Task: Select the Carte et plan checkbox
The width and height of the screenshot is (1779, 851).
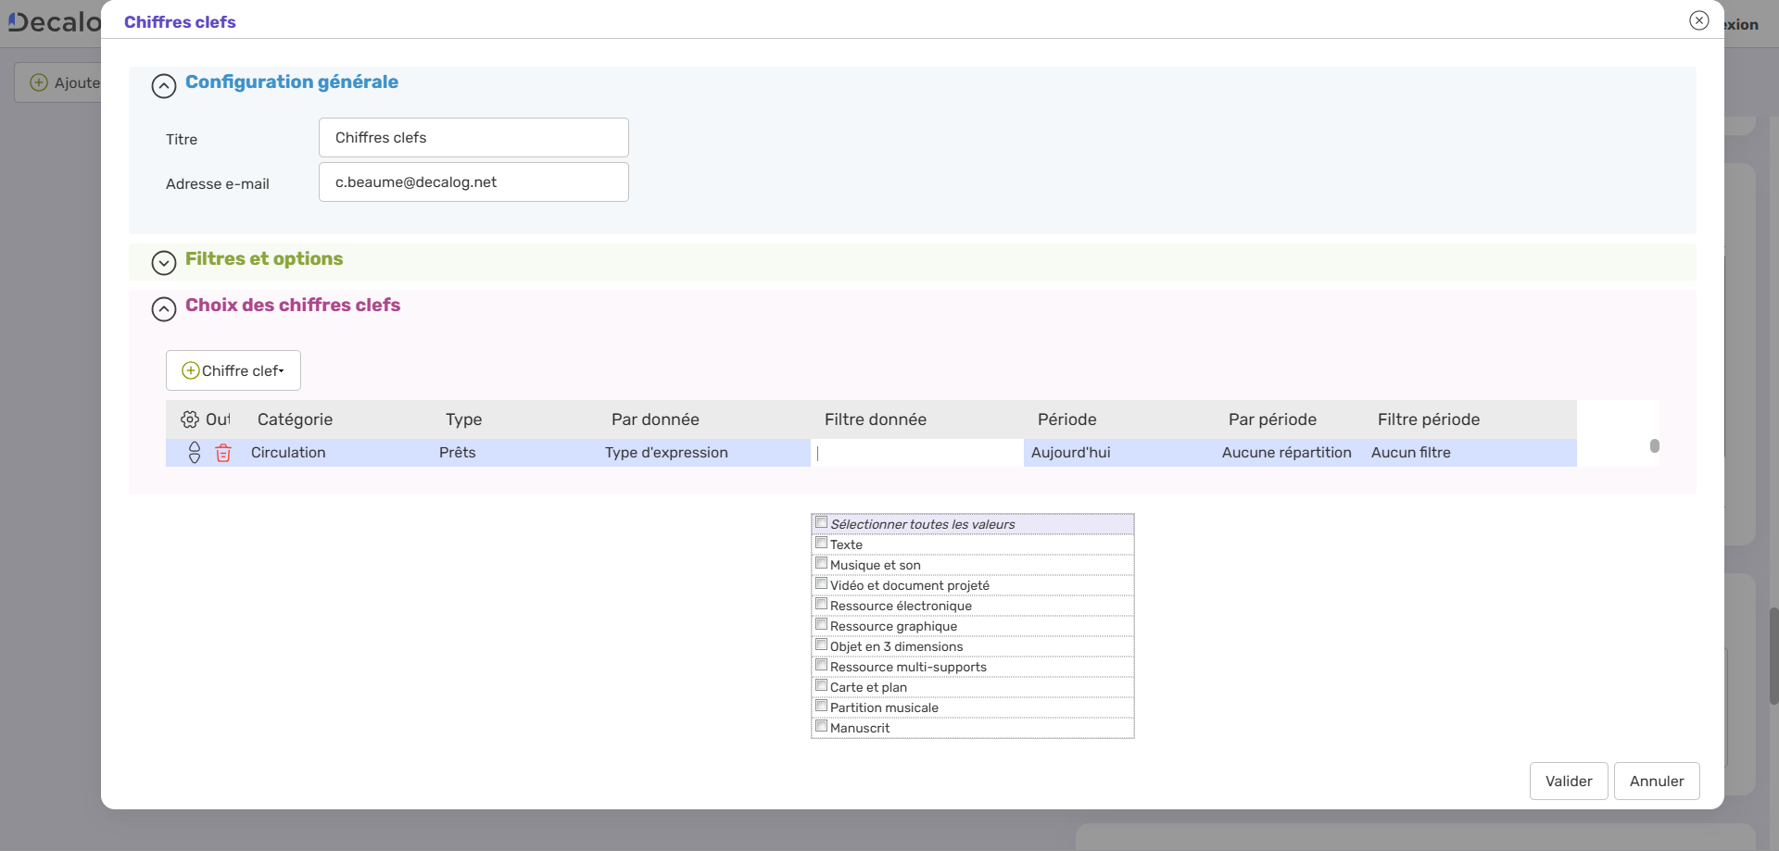Action: point(822,685)
